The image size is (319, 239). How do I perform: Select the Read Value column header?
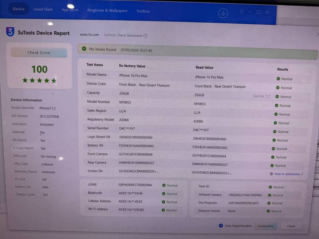[205, 67]
